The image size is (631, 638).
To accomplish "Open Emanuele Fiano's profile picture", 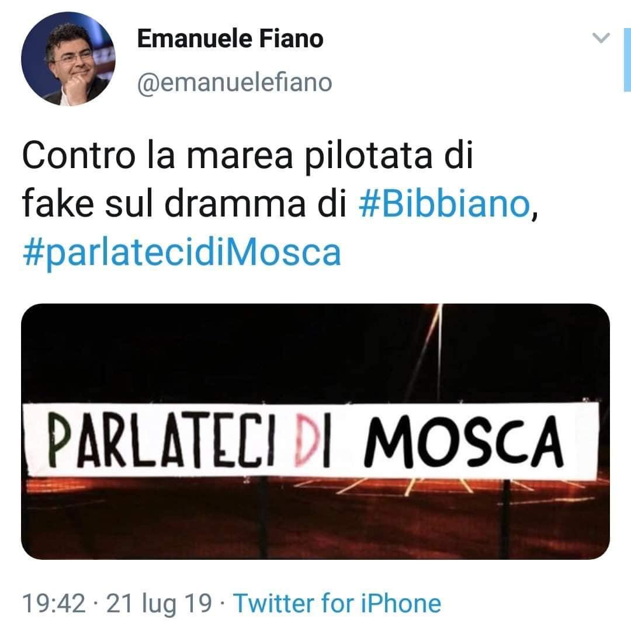I will [68, 58].
